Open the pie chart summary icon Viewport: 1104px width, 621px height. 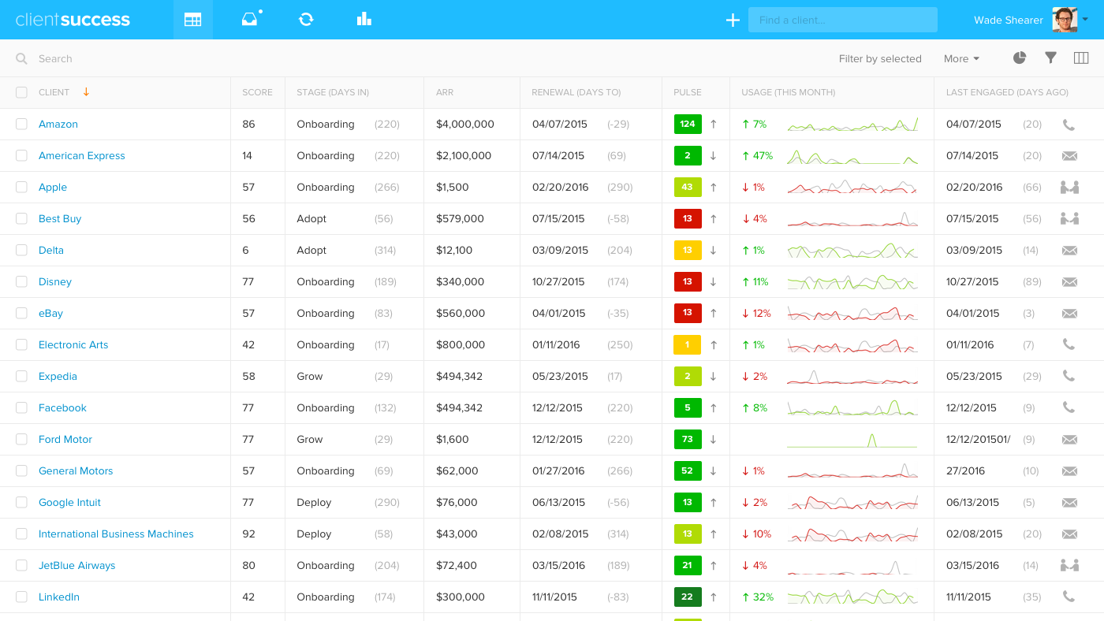1019,58
